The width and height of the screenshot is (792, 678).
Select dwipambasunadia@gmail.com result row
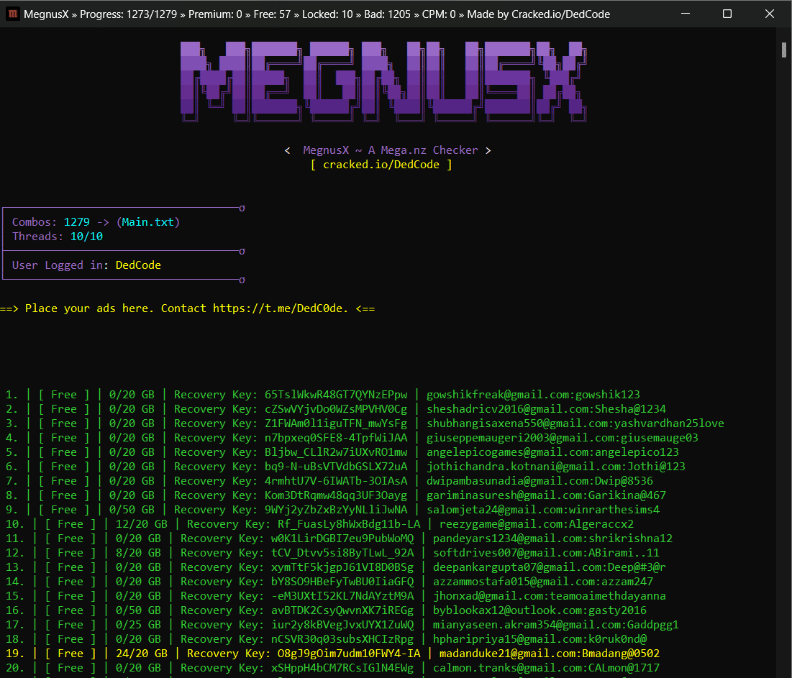coord(329,481)
